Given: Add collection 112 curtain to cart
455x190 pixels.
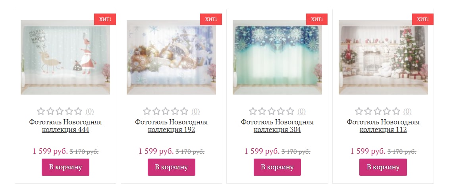Looking at the screenshot, I should [x=383, y=167].
